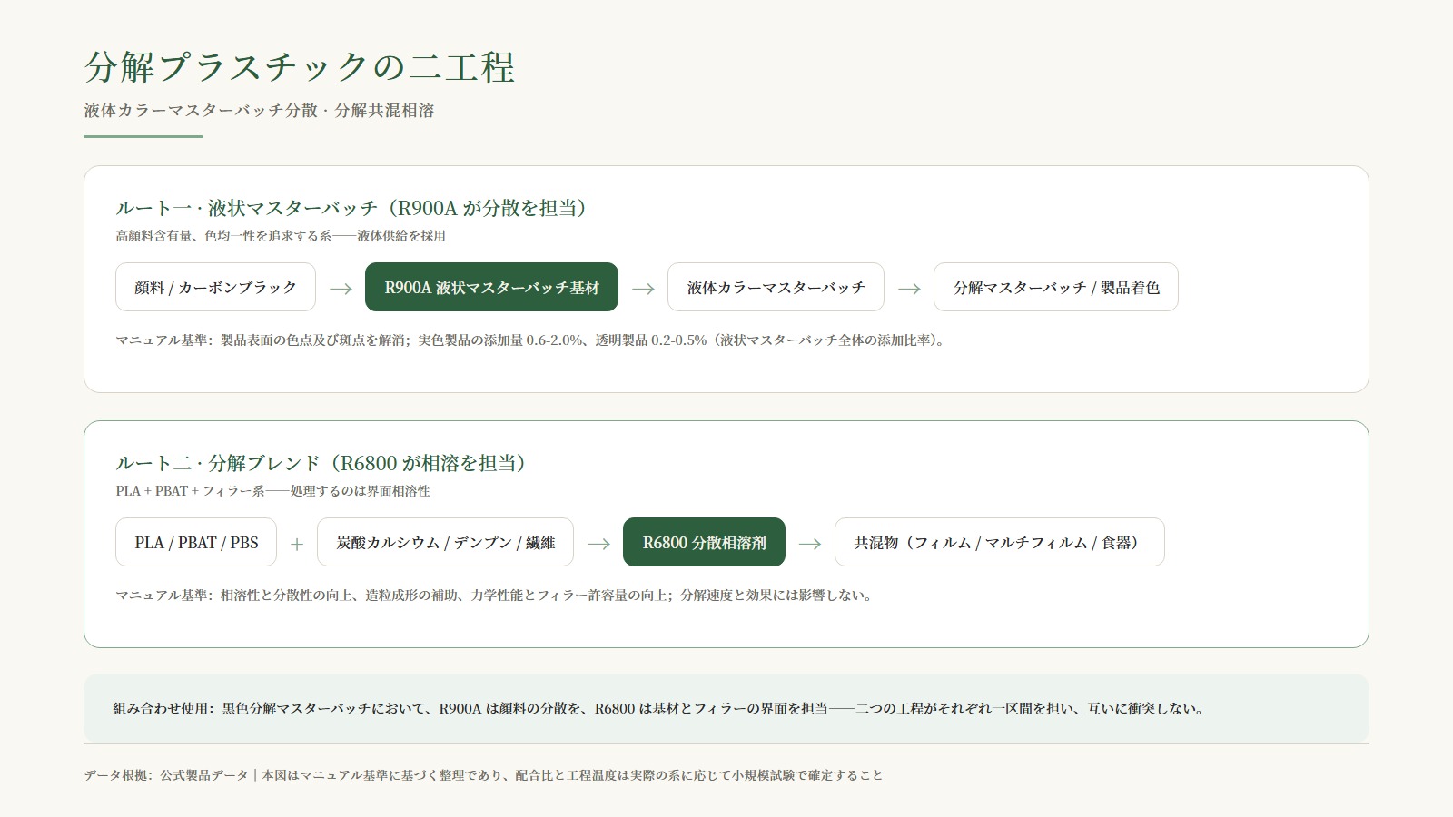Select the line 高顔料含有量、色均一性を追求する系

281,236
